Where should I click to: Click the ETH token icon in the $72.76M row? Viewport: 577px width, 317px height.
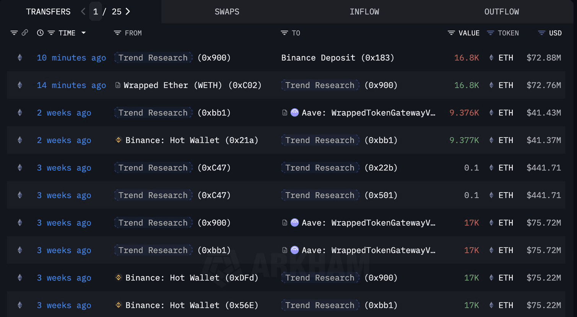coord(491,85)
